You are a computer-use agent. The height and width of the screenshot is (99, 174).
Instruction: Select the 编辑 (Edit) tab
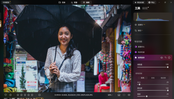click(86, 3)
